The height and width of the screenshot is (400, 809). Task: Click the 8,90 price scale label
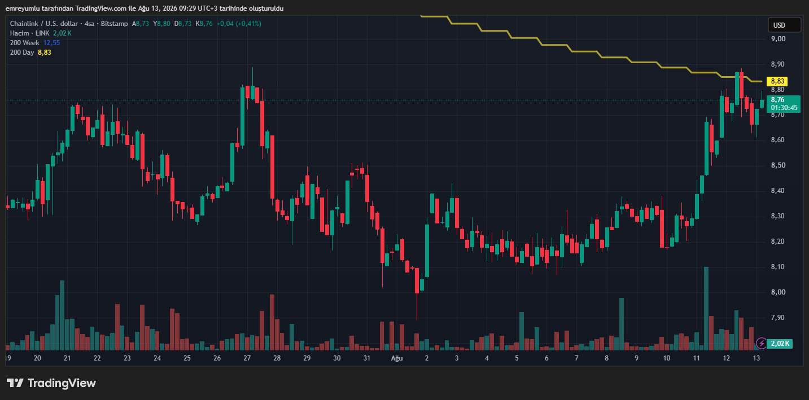[x=778, y=64]
